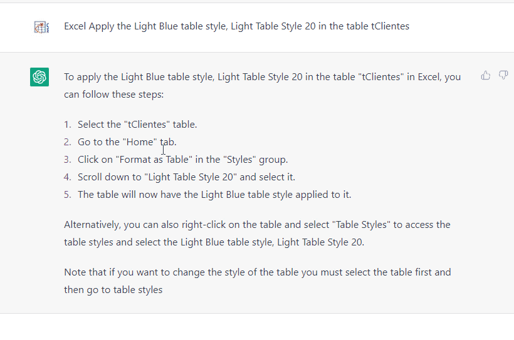Click step 4 'Scroll down to Light Table Style 20'

click(x=186, y=177)
